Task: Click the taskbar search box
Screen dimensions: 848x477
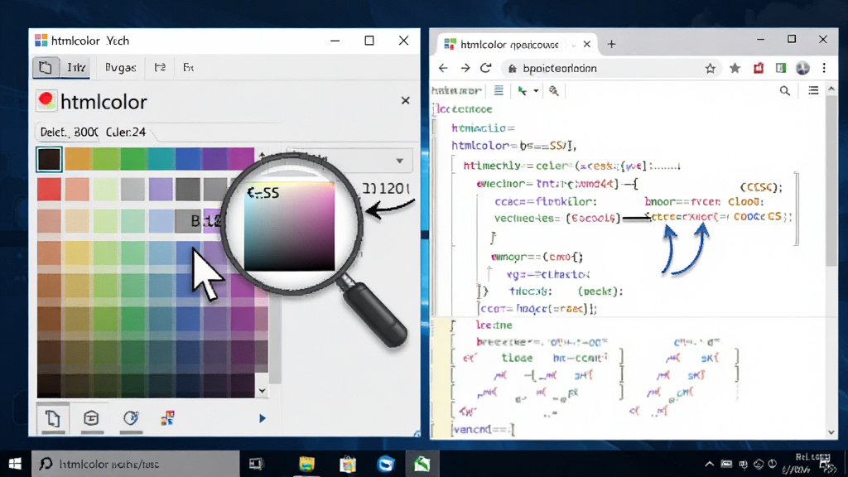Action: (x=135, y=464)
